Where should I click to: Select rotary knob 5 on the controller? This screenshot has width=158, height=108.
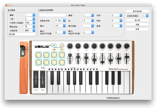pos(102,46)
